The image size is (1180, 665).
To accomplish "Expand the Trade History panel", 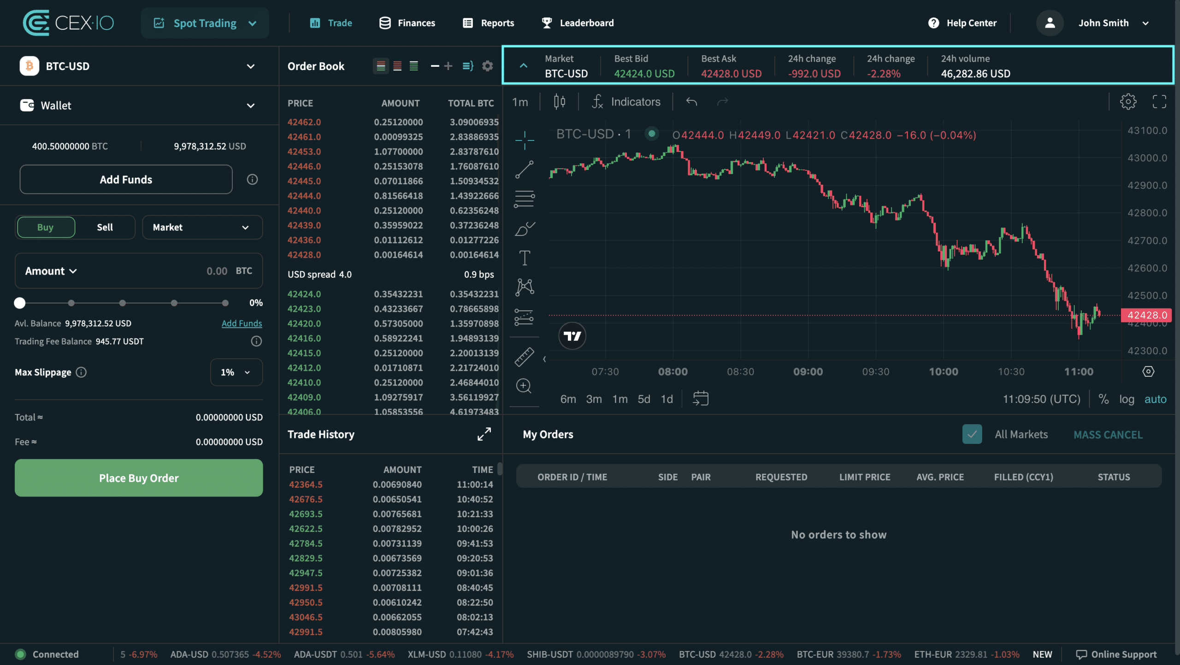I will click(484, 434).
